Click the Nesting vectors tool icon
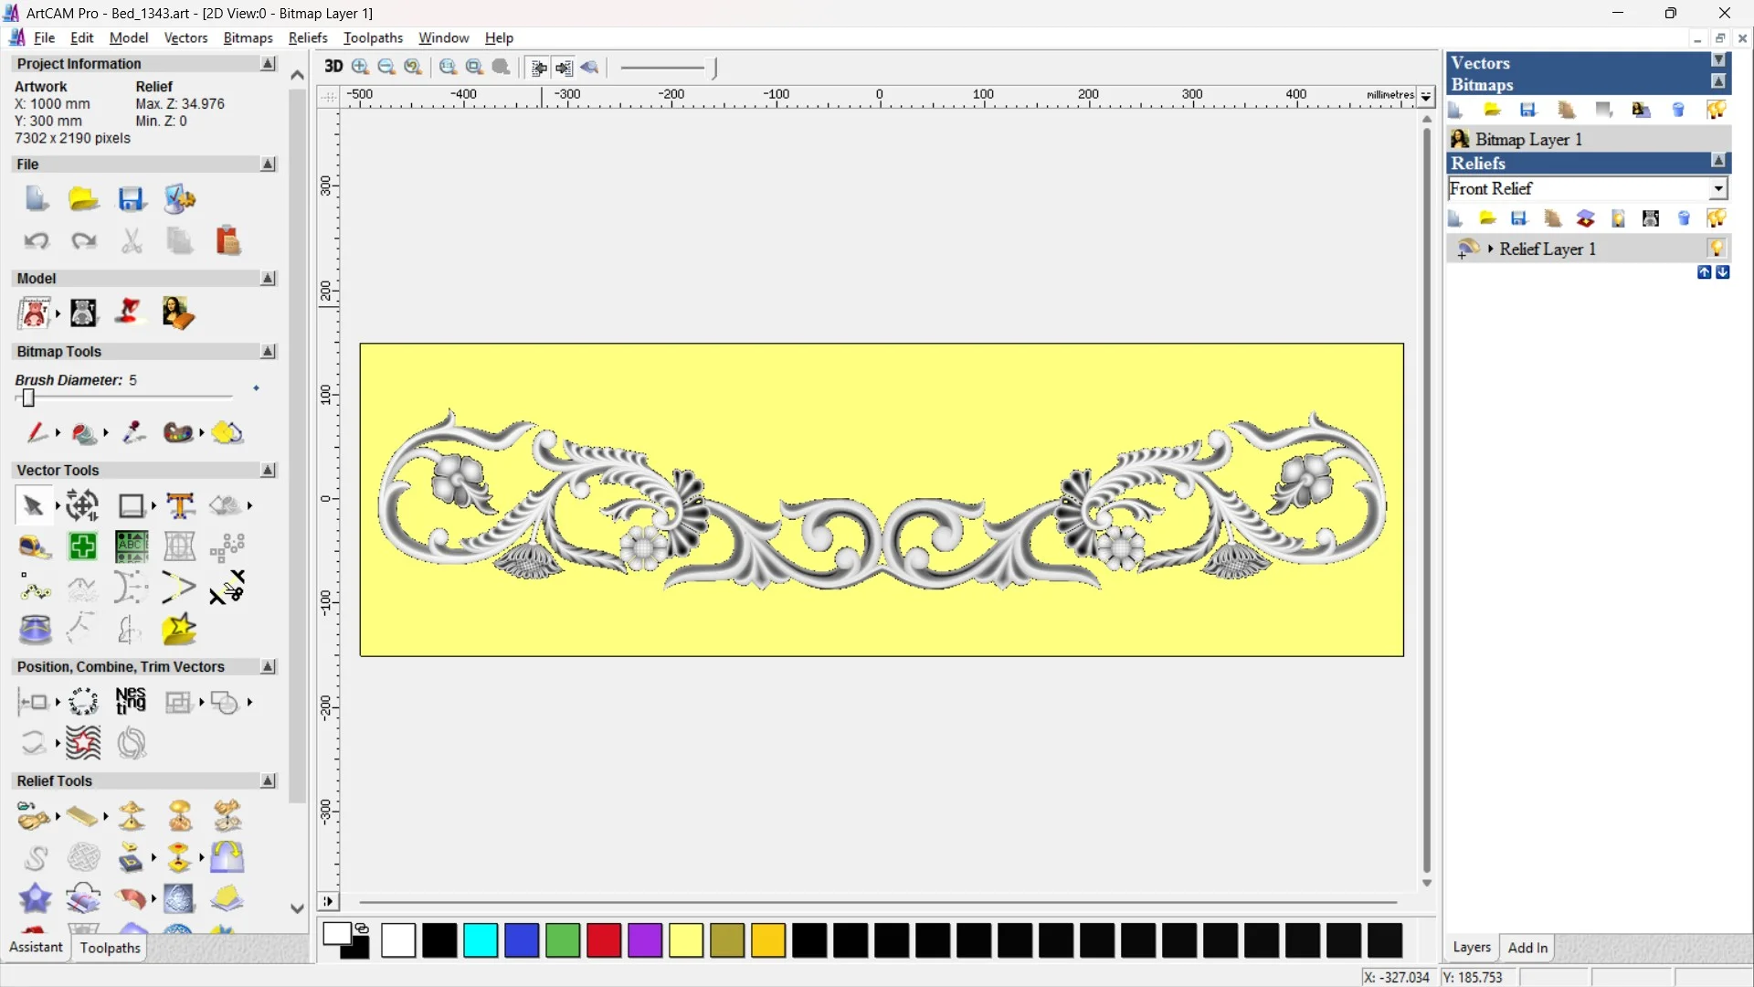 click(x=131, y=701)
